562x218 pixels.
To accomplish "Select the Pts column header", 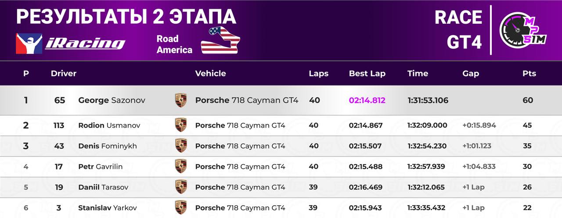I will 529,73.
